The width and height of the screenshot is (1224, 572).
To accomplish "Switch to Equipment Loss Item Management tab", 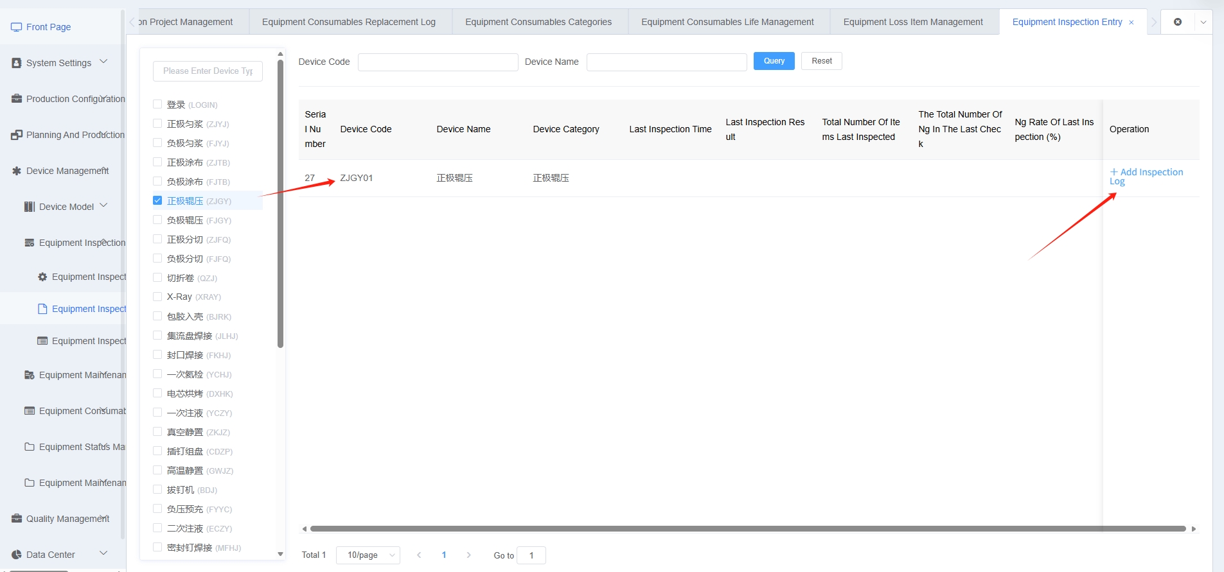I will 913,22.
